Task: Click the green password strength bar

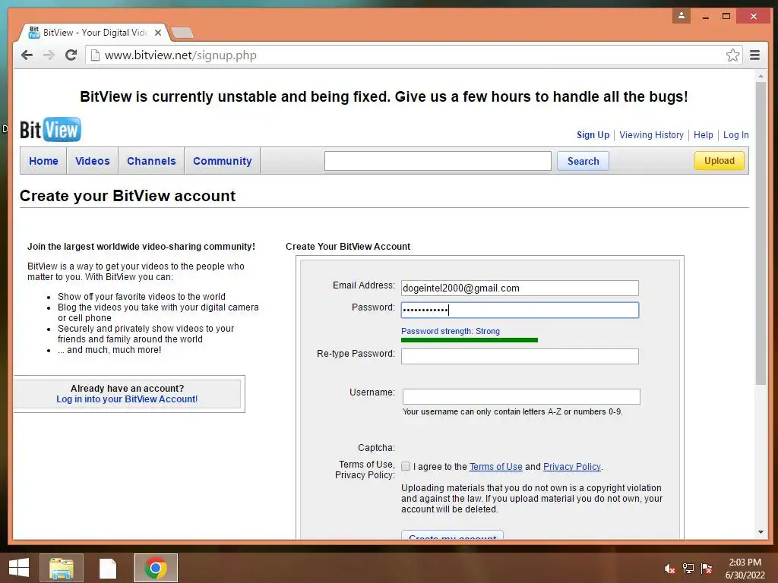Action: pyautogui.click(x=470, y=340)
